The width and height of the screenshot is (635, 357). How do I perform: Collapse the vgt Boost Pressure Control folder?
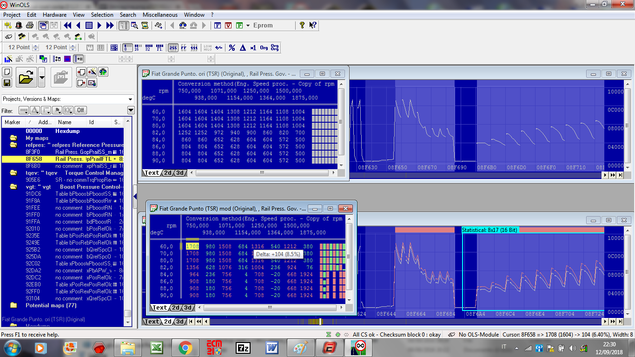pyautogui.click(x=13, y=187)
